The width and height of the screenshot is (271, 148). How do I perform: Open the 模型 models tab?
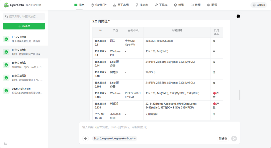(179, 5)
